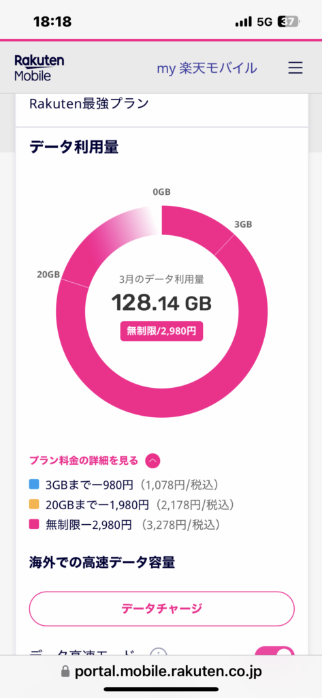Select the my 楽天モバイル header title
The width and height of the screenshot is (322, 698).
[206, 68]
